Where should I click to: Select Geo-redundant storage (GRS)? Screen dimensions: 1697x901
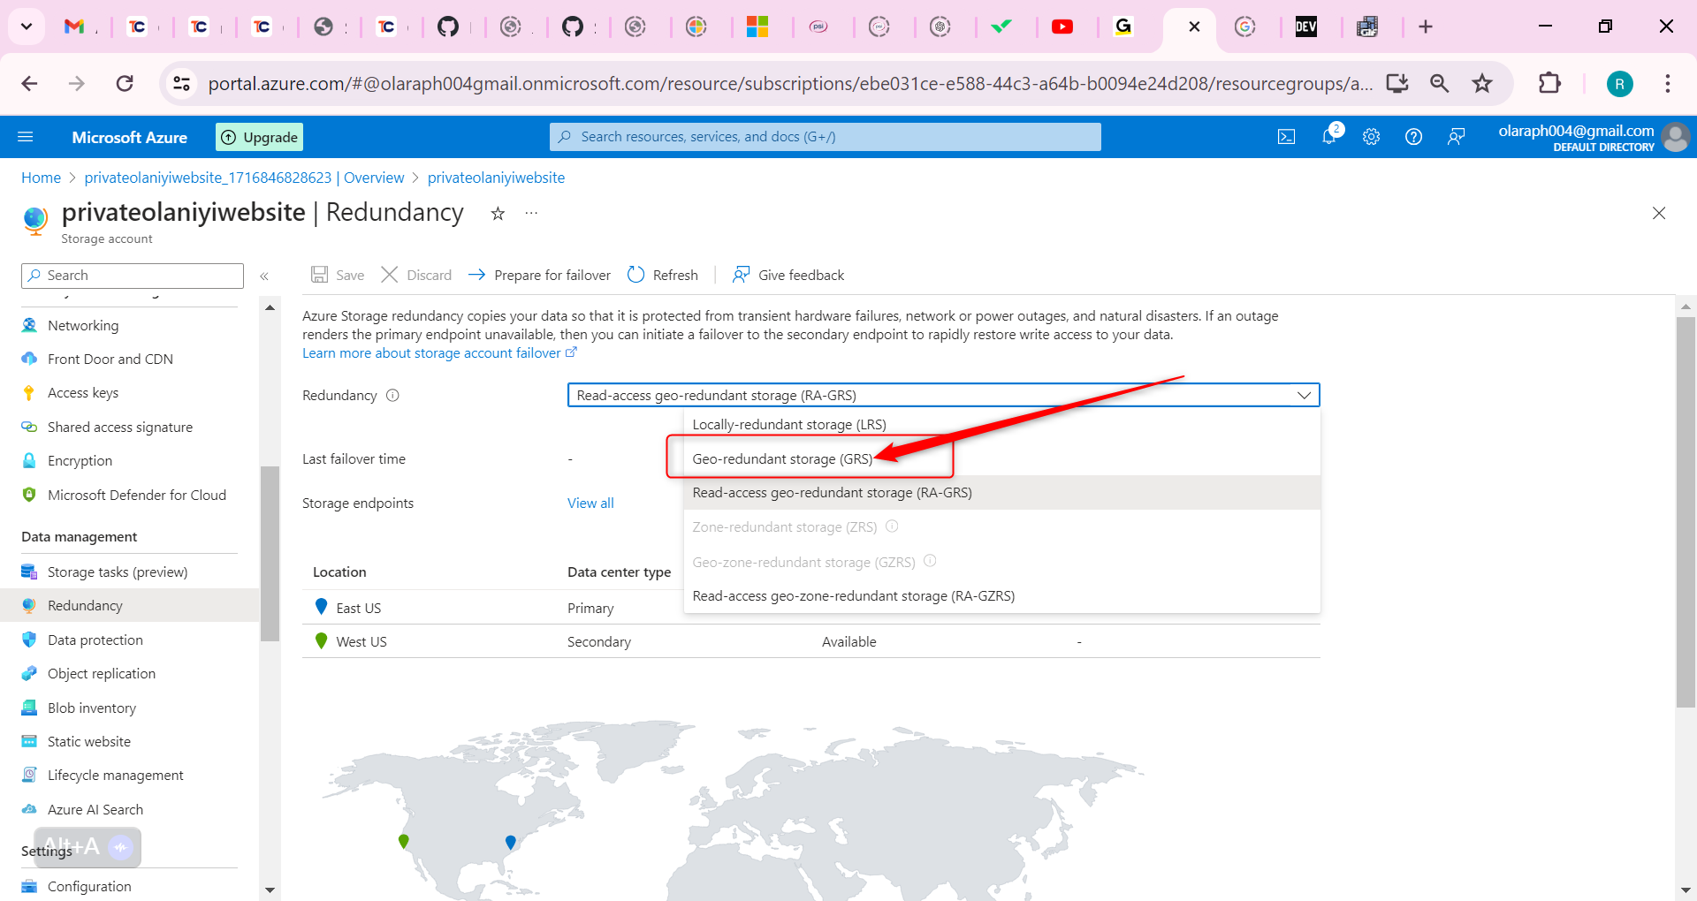[781, 458]
